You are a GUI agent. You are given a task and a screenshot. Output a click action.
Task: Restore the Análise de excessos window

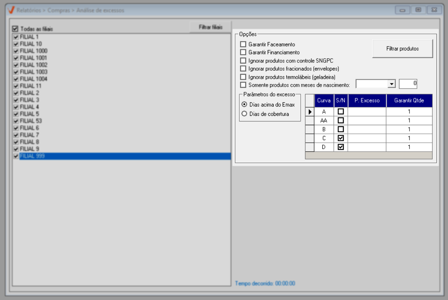pyautogui.click(x=418, y=10)
